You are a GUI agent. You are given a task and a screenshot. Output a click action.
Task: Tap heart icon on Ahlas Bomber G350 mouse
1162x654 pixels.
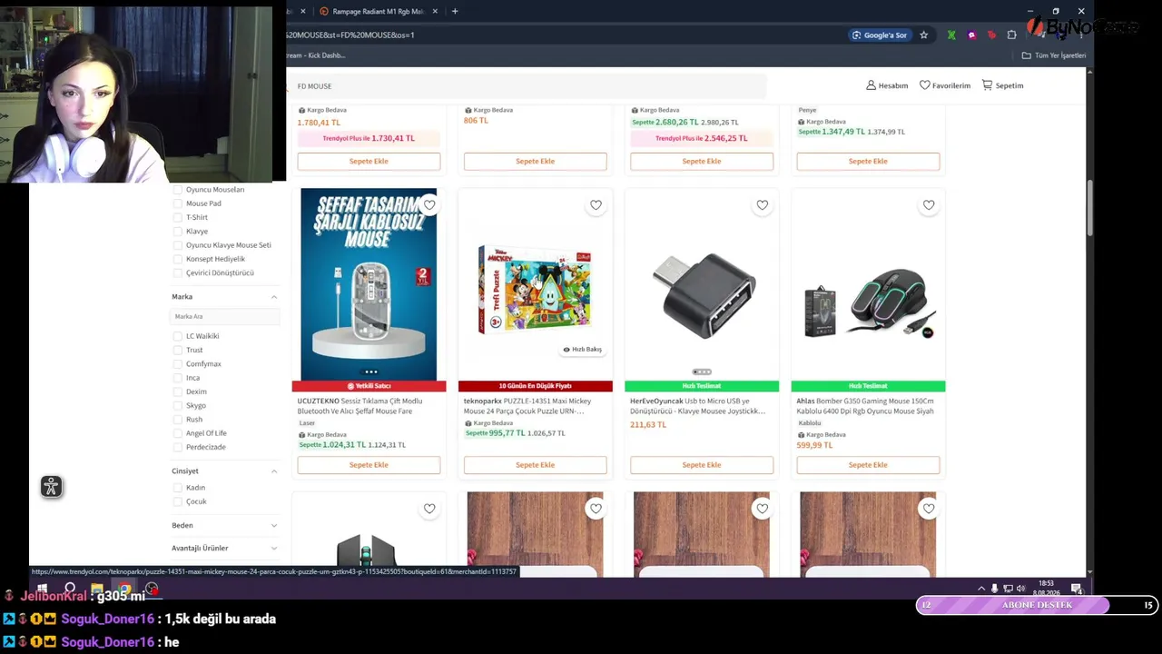click(929, 205)
